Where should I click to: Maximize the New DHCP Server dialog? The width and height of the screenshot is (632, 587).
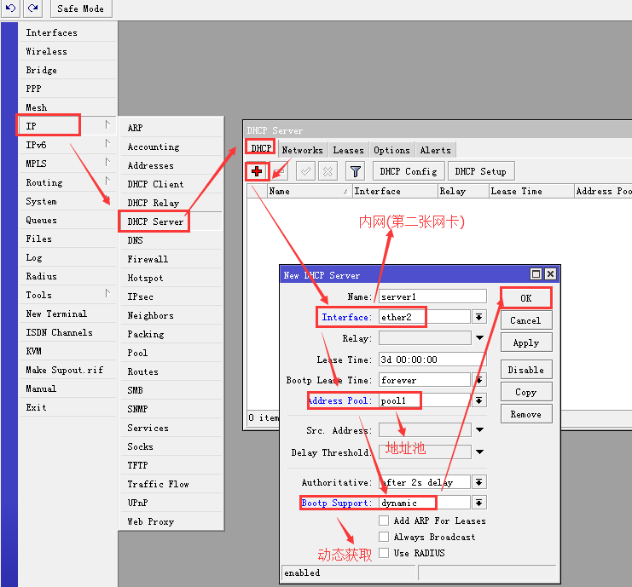536,274
